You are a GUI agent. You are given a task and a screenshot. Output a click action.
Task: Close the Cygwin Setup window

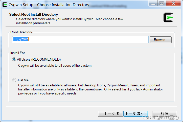[x=173, y=3]
